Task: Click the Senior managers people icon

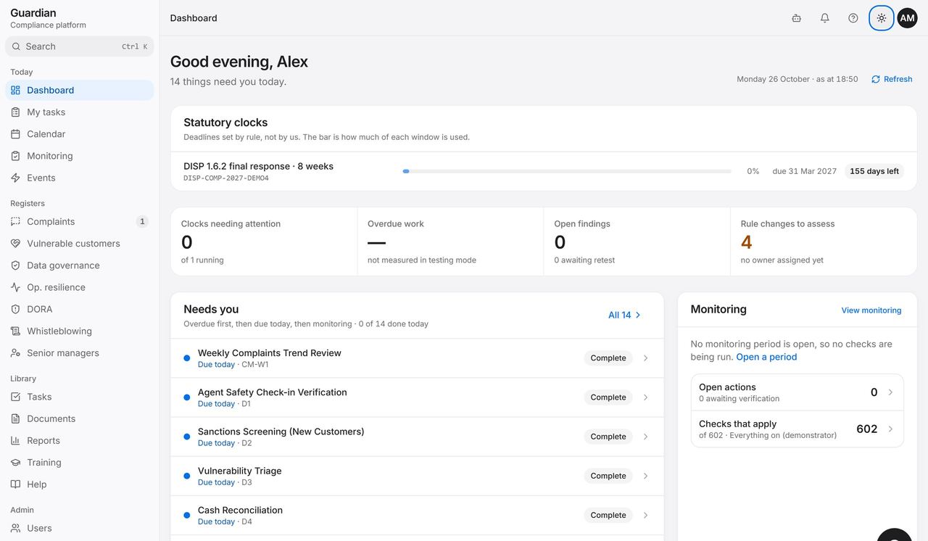Action: click(15, 353)
